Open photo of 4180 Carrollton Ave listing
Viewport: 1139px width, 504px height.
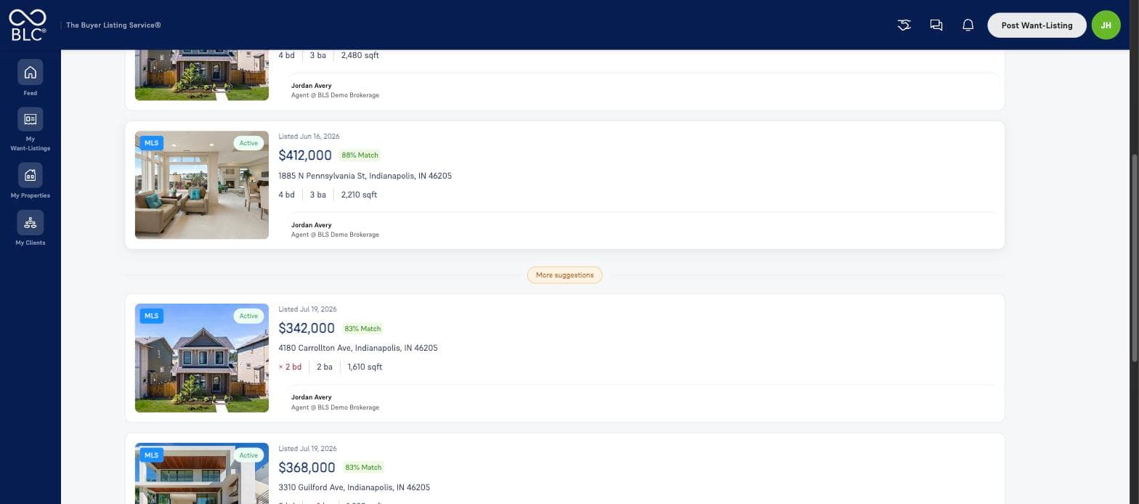(202, 358)
